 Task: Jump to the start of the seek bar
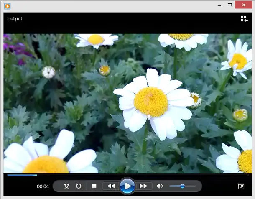8,175
